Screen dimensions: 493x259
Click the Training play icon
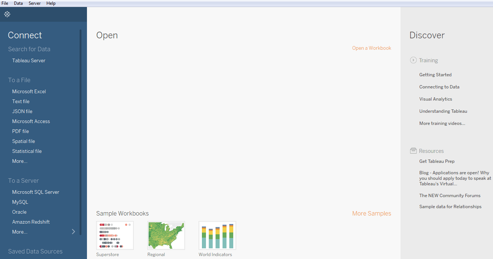coord(413,60)
